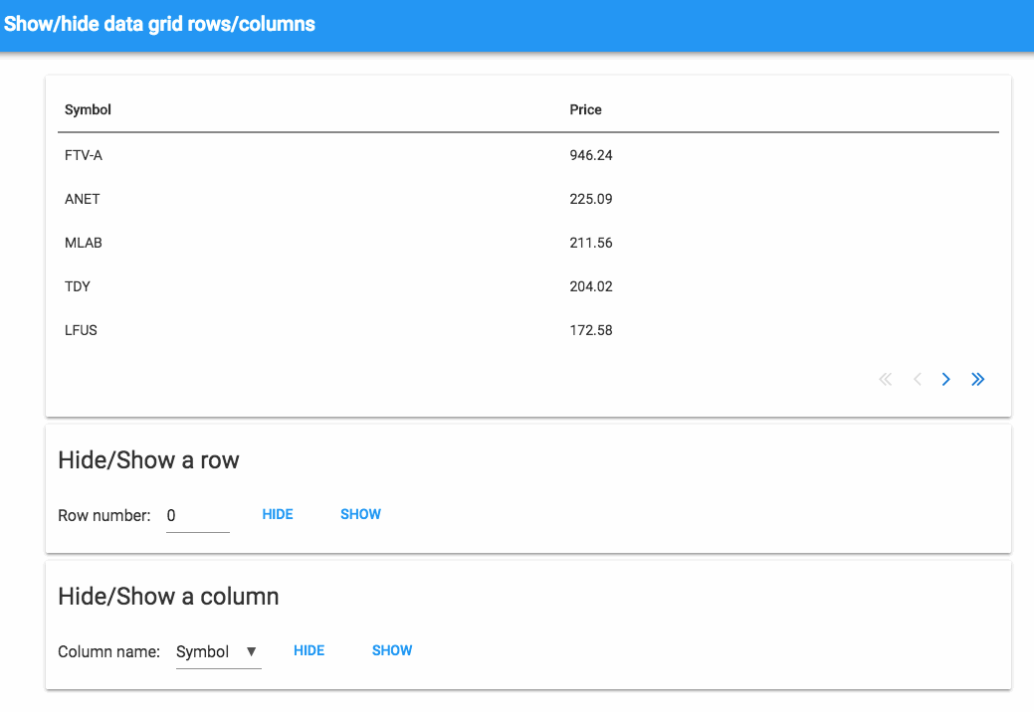Click the Symbol column header
Screen dimensions: 1034x712
[x=88, y=109]
